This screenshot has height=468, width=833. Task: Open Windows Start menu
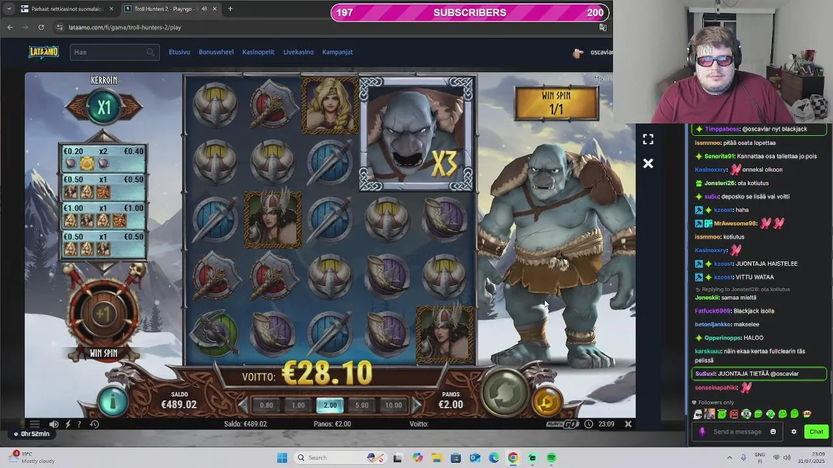282,458
